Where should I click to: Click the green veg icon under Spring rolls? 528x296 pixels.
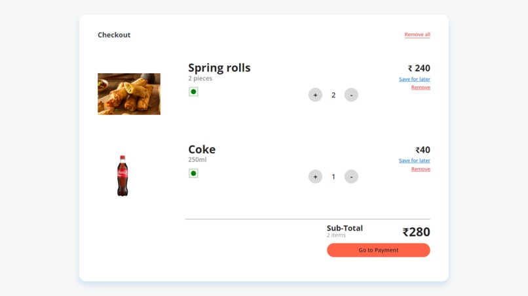pyautogui.click(x=193, y=91)
